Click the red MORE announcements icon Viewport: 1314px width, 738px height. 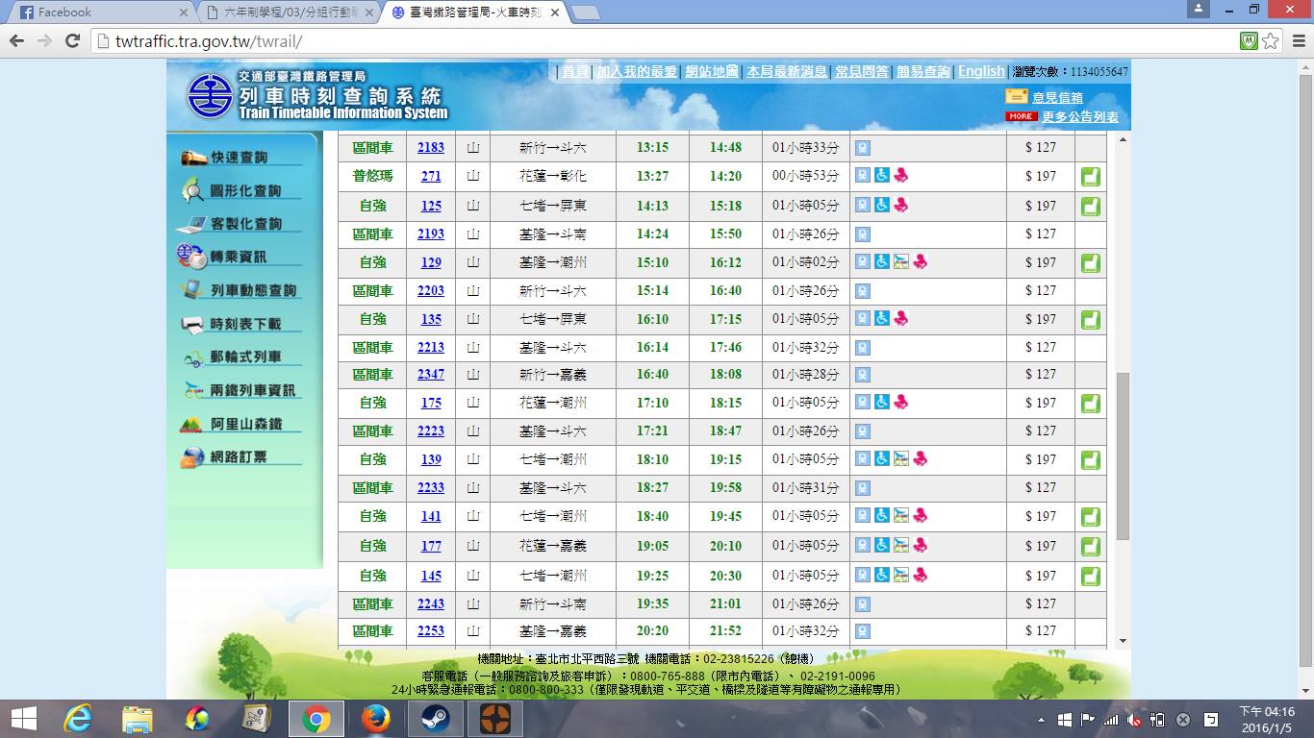tap(1021, 116)
